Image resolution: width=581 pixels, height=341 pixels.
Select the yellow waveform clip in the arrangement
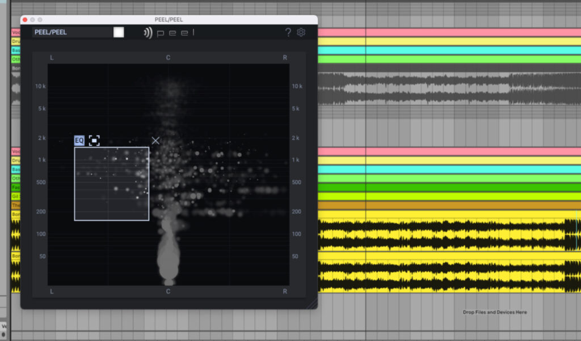448,232
